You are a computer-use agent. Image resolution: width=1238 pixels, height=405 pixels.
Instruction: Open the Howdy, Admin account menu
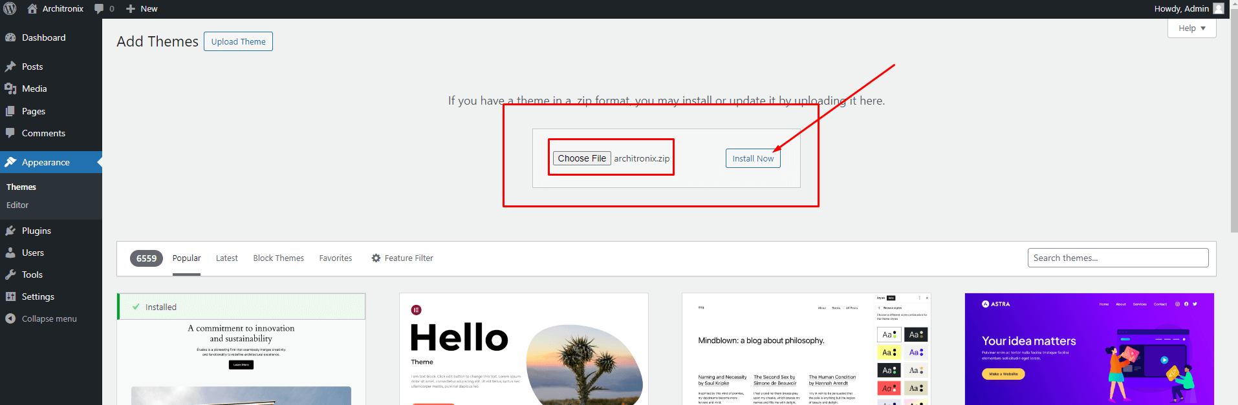click(1189, 8)
